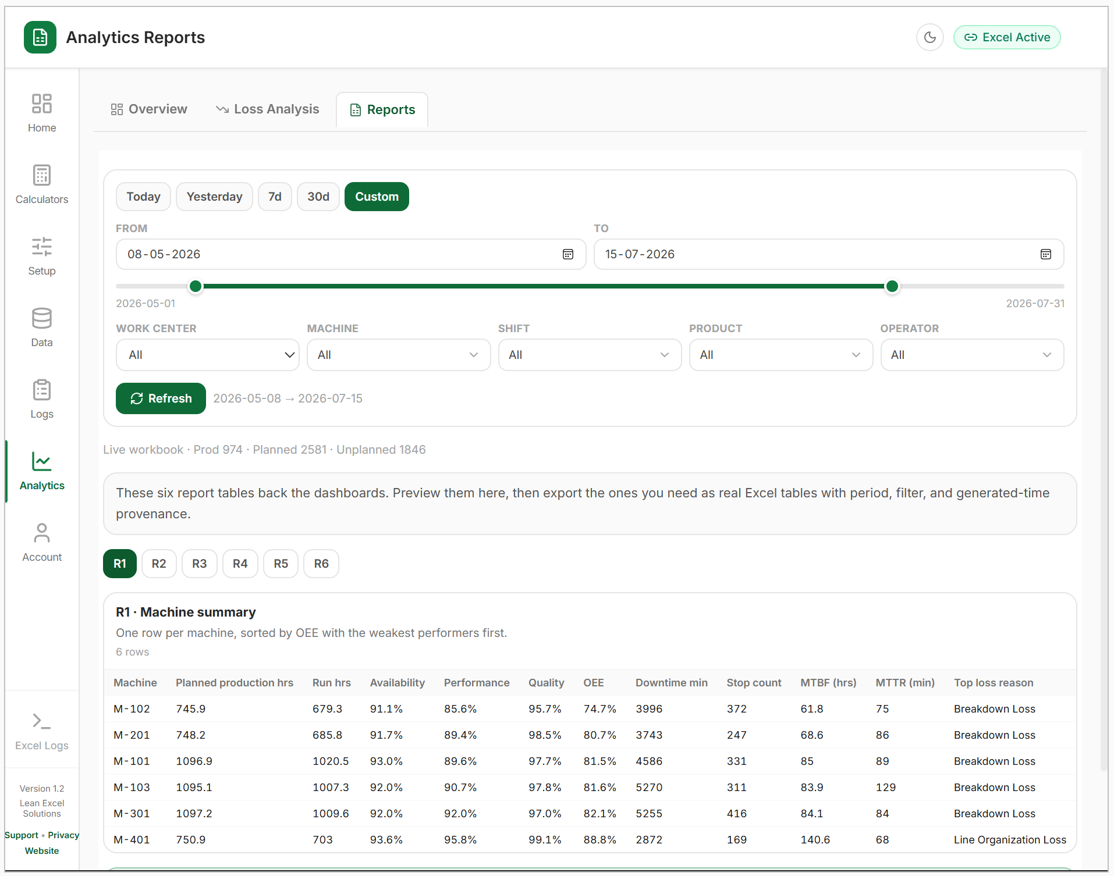Click the end handle of date range slider
The image size is (1114, 876).
[x=892, y=286]
